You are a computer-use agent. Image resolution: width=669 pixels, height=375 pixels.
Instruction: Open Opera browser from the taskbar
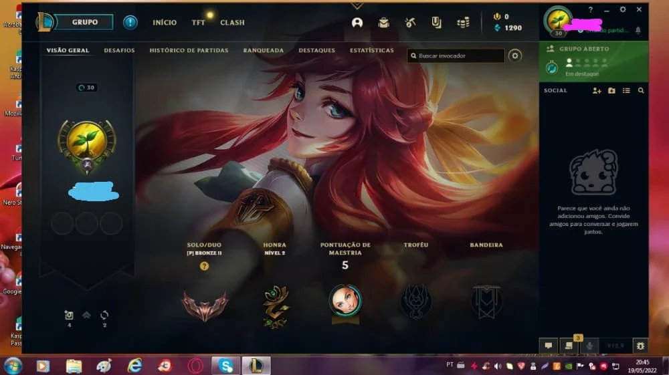click(x=195, y=366)
